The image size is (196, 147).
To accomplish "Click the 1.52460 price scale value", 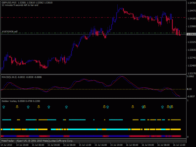I will click(192, 66).
